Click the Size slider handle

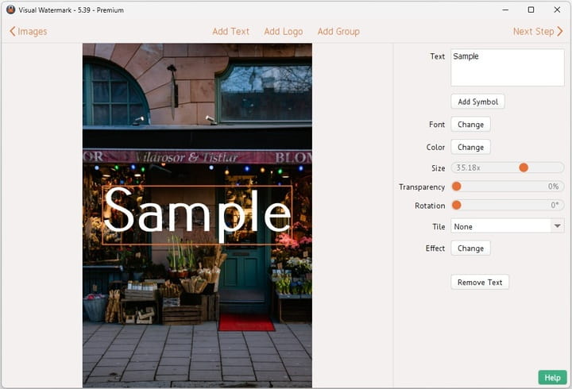coord(524,168)
